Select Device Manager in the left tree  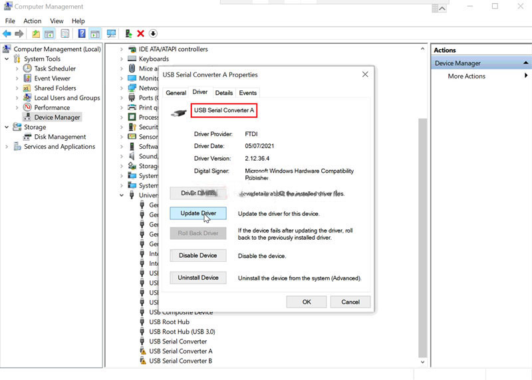point(57,118)
